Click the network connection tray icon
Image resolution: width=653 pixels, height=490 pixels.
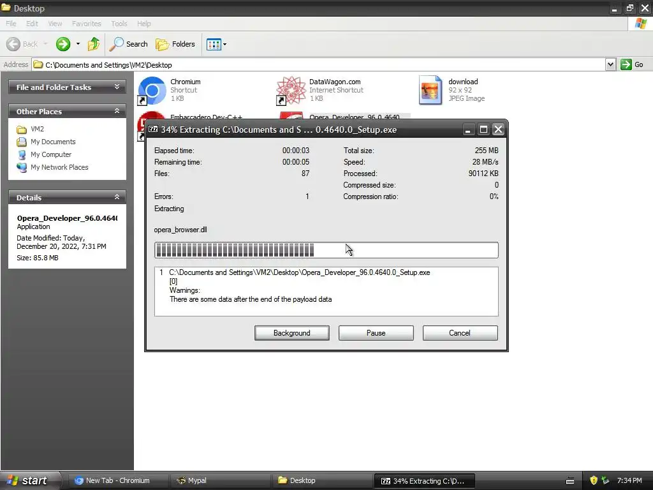coord(606,480)
